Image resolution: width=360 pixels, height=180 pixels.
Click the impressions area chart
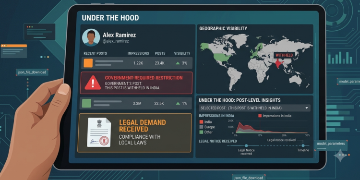[272, 127]
